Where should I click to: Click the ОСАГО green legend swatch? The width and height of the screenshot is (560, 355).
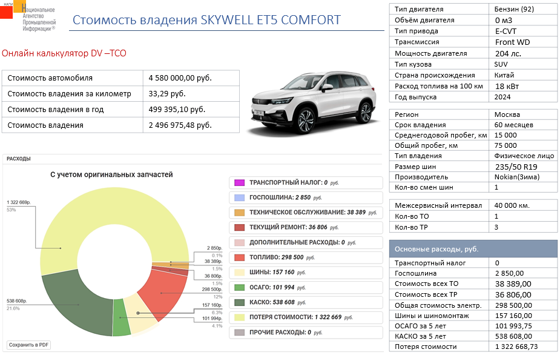239,287
